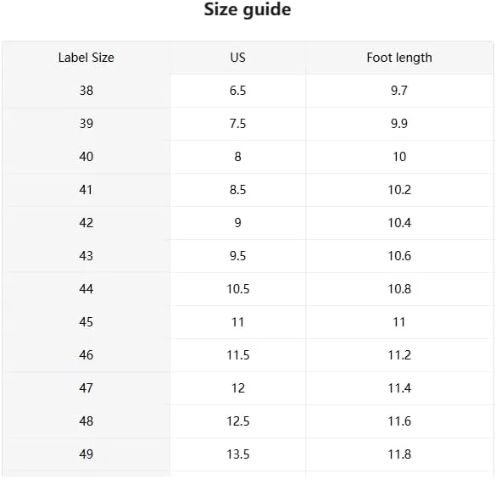The image size is (496, 479).
Task: Select foot length 11.8 cell
Action: click(x=399, y=454)
